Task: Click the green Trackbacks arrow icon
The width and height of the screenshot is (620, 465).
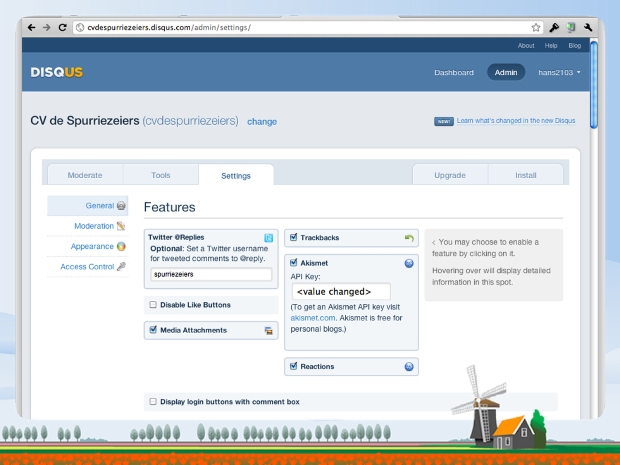Action: tap(409, 238)
